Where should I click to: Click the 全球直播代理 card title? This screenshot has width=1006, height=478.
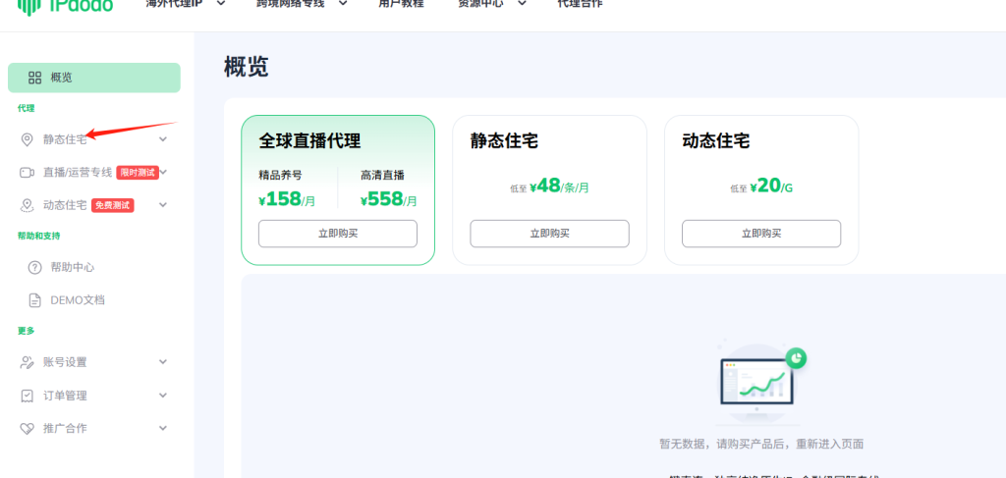[309, 141]
